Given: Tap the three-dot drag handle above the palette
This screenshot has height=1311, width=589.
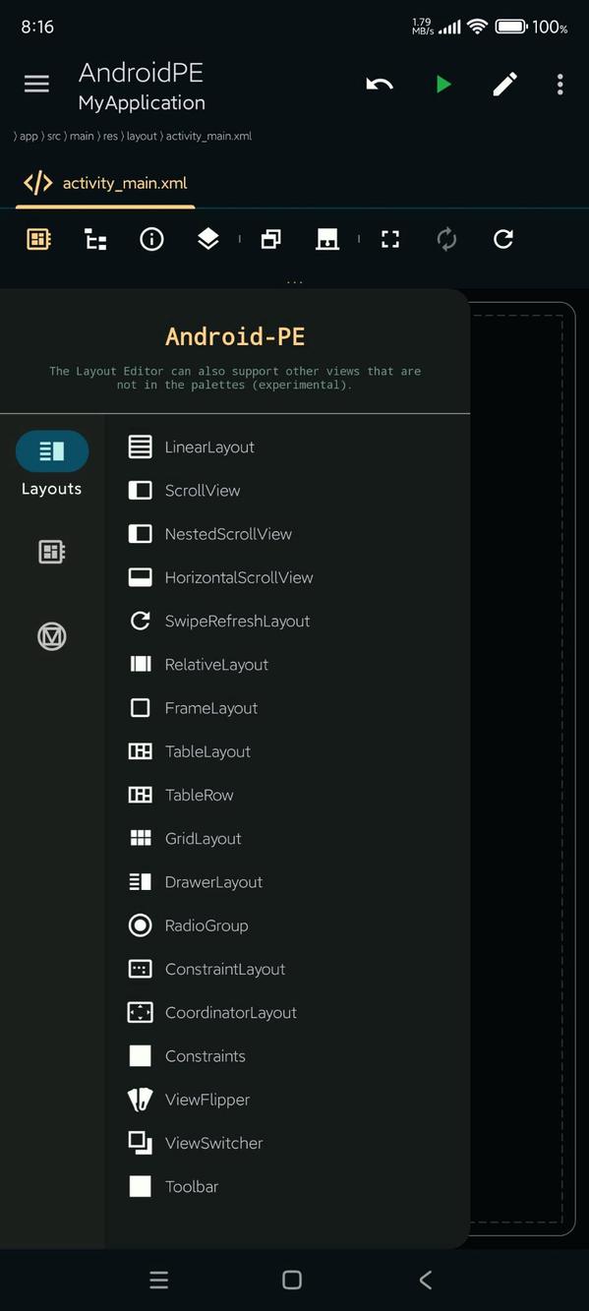Looking at the screenshot, I should (x=294, y=282).
